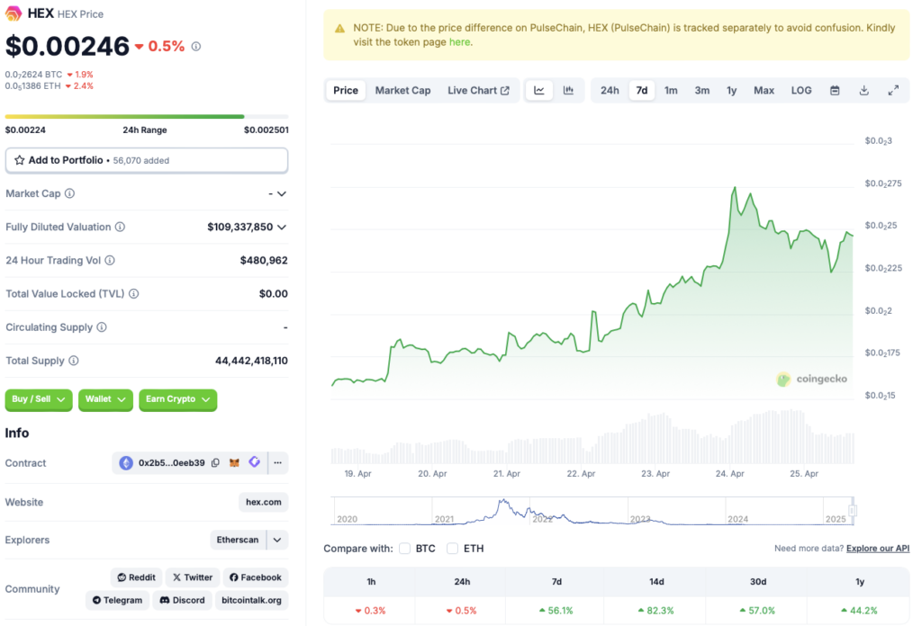Screen dimensions: 922x626
Task: Add token to MetaMask via fox icon
Action: pos(234,462)
